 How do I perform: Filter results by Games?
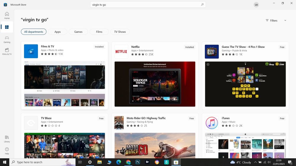pos(78,32)
